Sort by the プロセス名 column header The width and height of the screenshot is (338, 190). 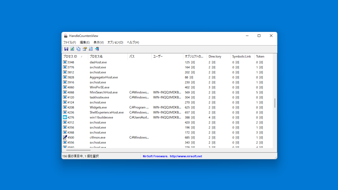(x=108, y=56)
